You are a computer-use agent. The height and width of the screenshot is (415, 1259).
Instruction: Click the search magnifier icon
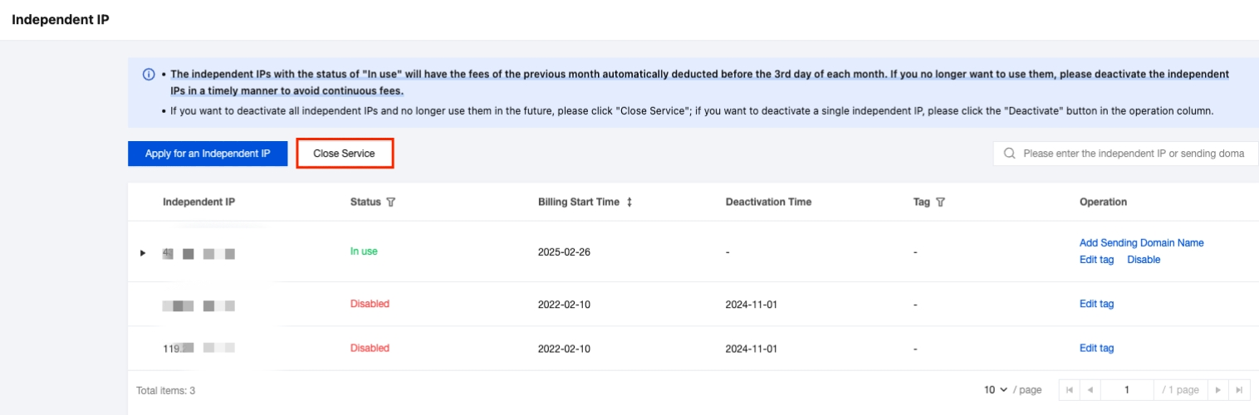1010,154
